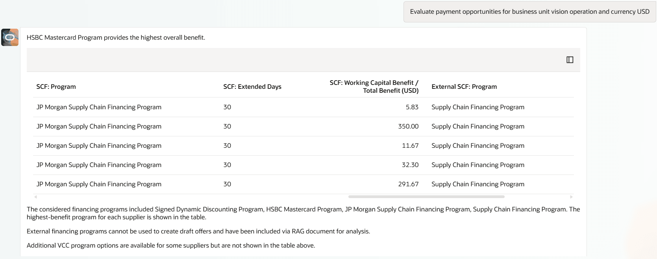Click extended days 30 in the 350.00 row
The width and height of the screenshot is (657, 259).
[227, 126]
